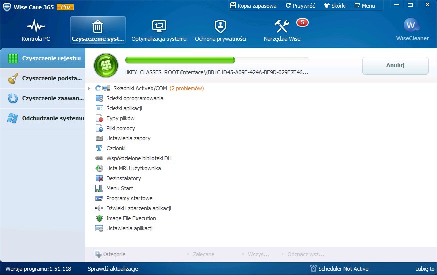This screenshot has height=275, width=437.
Task: Click Wersja programu: 1.51.118 text
Action: tap(38, 269)
